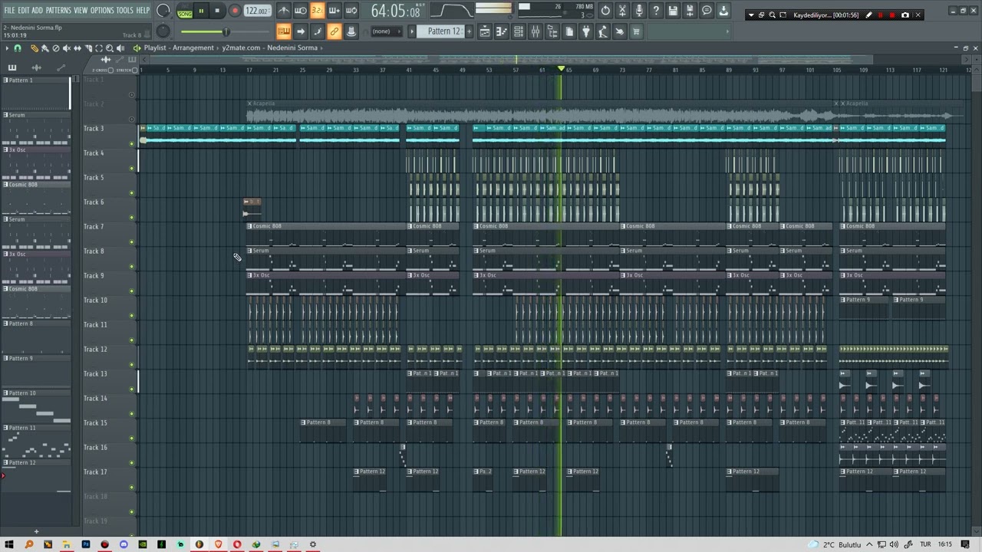Toggle the orange link/multilink controllers icon

tap(334, 31)
